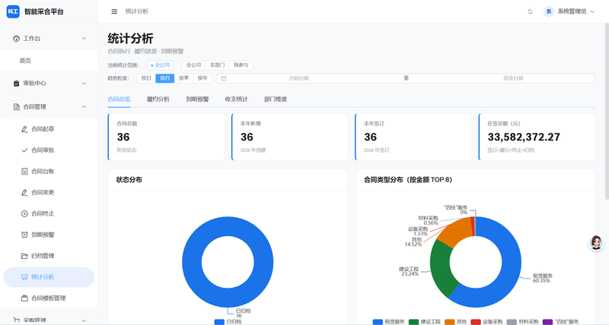Open 合同模板管理 via its box icon
Screen dimensions: 609x325
[24, 298]
